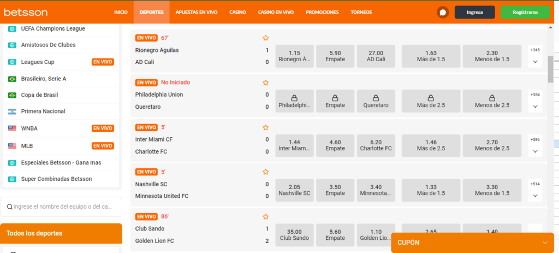Screen dimensions: 559x253
Task: Click EN VIVO badge next to MLB
Action: click(103, 146)
